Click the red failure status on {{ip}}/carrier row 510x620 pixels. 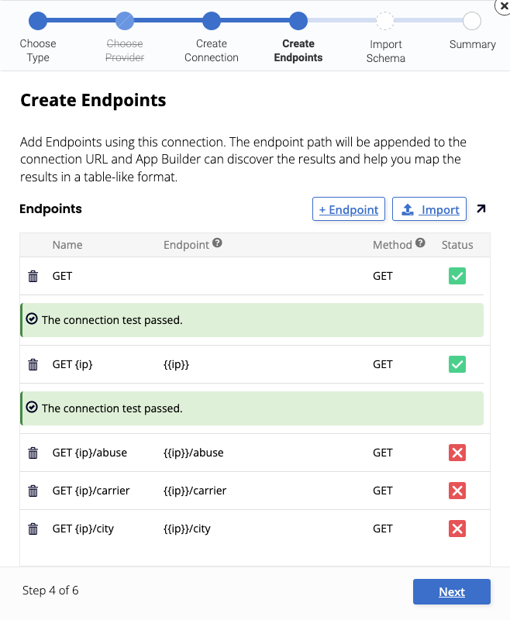coord(457,491)
